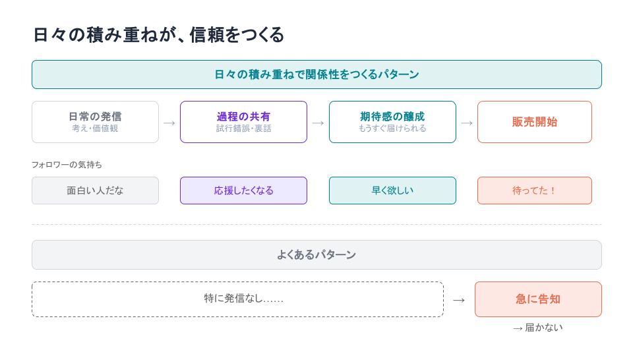Click the dashed 特に発信なし…… box

(x=238, y=299)
